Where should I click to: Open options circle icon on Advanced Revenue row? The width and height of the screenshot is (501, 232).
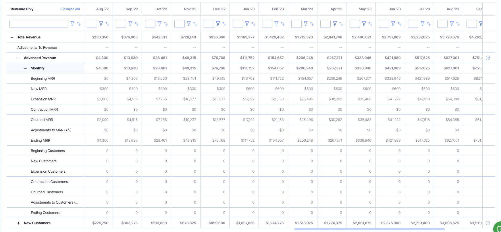pos(487,58)
